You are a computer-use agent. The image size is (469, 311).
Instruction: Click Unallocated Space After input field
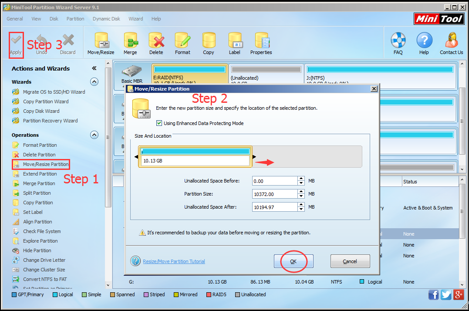[x=275, y=207]
